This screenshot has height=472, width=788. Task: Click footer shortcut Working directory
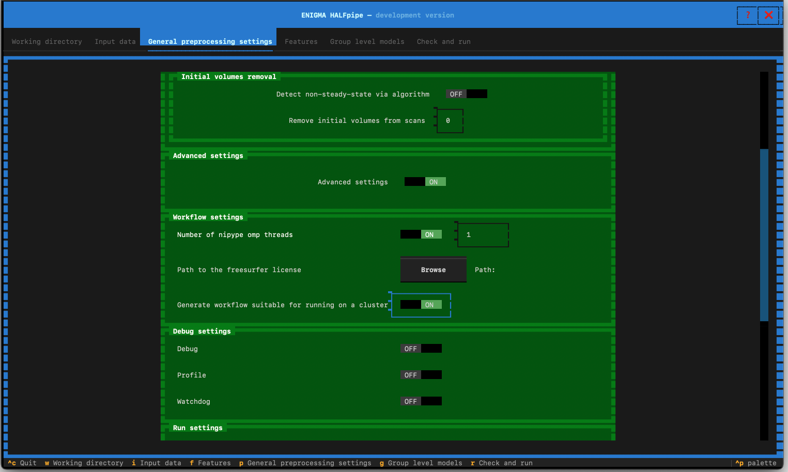coord(84,463)
